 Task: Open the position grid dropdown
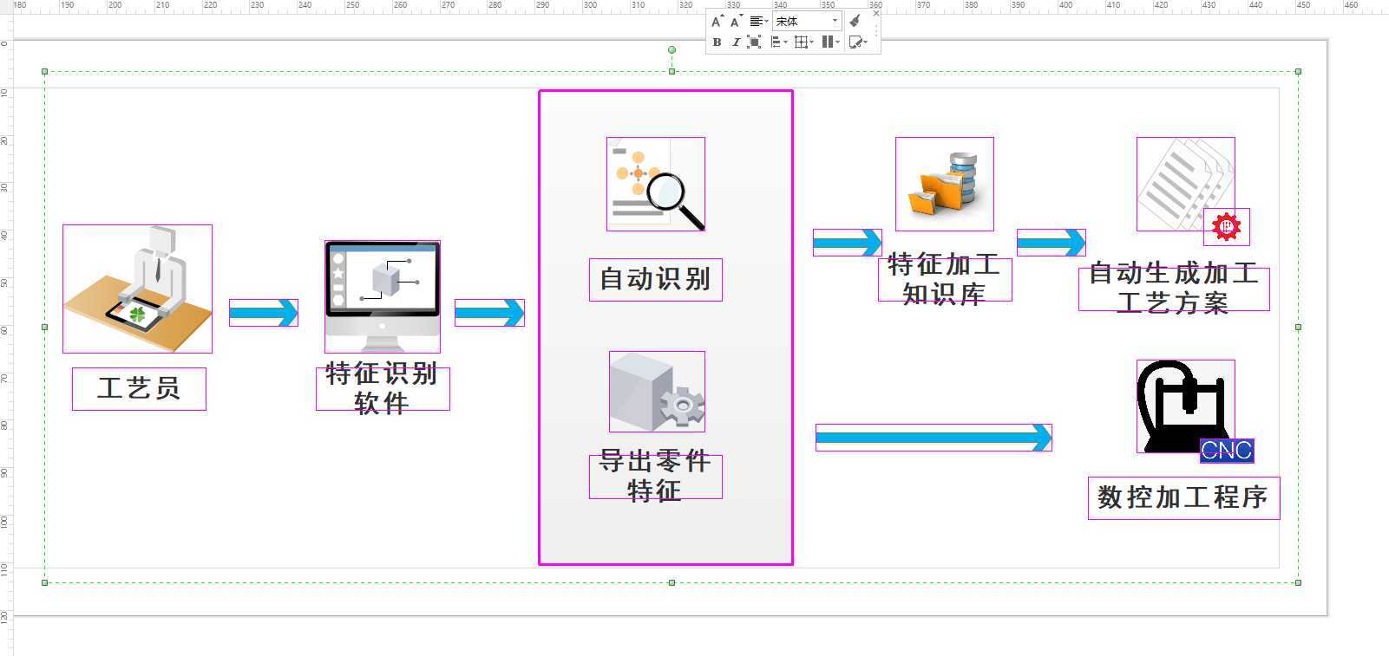tap(804, 42)
